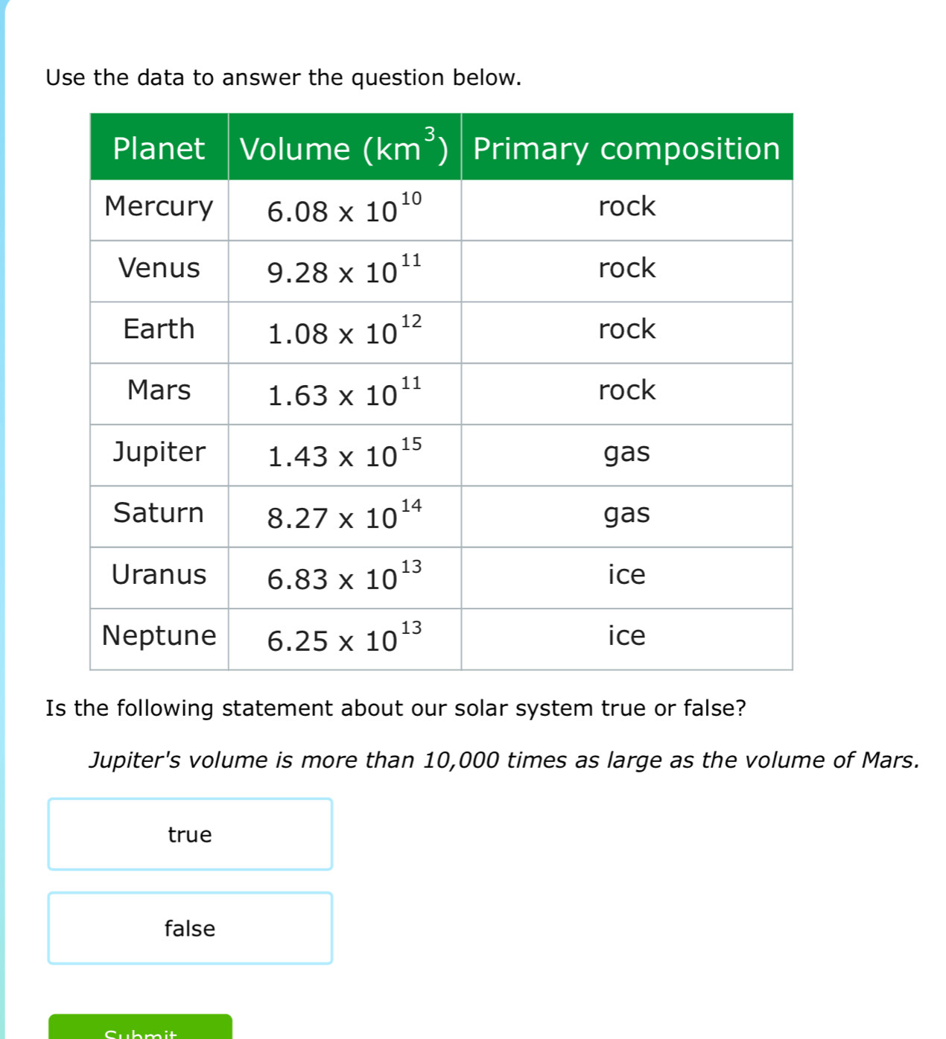Click the Primary composition column header
946x1039 pixels.
[x=626, y=148]
